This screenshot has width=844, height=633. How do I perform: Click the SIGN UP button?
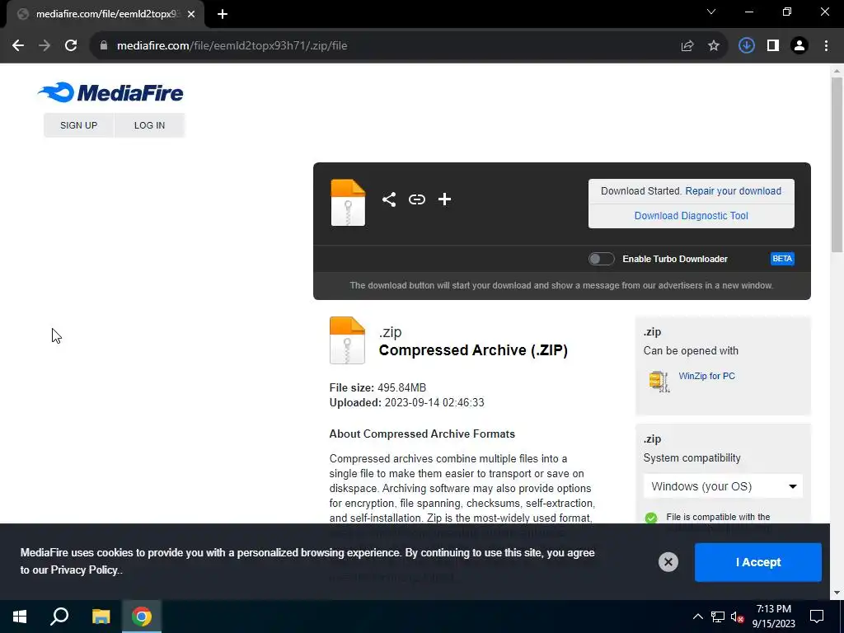[78, 125]
